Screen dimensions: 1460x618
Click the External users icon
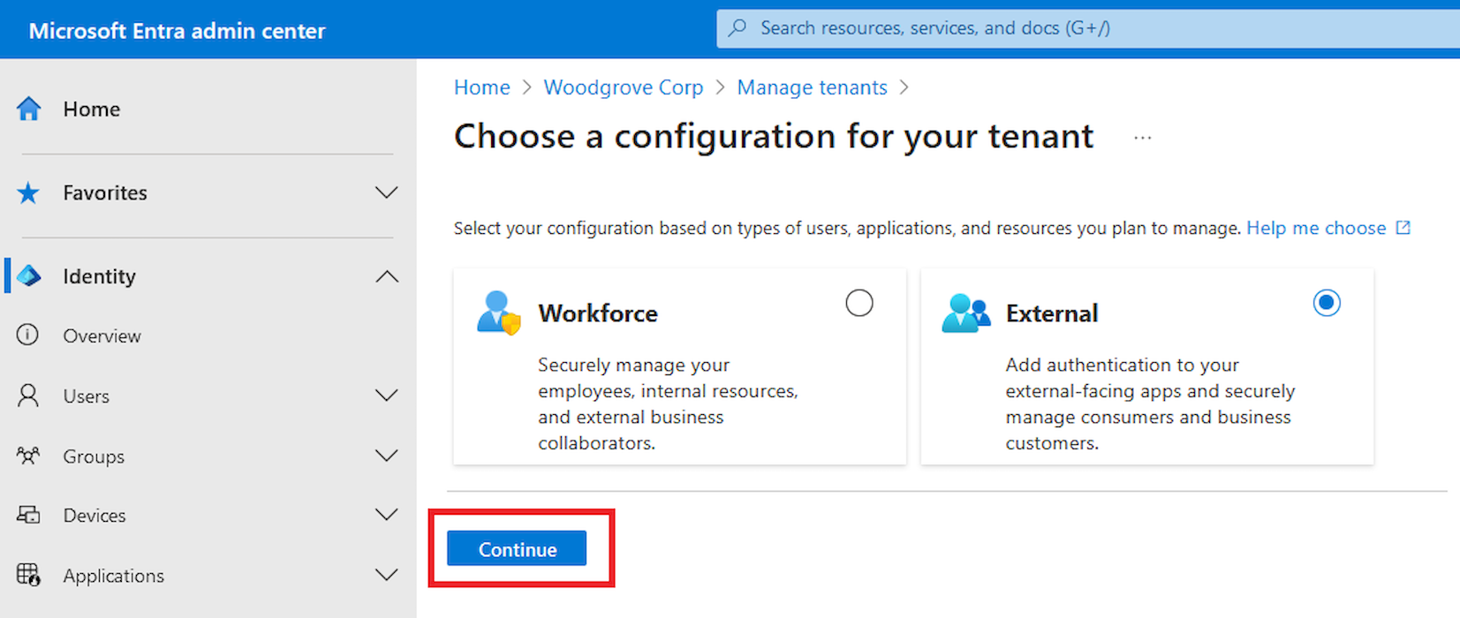pyautogui.click(x=966, y=313)
